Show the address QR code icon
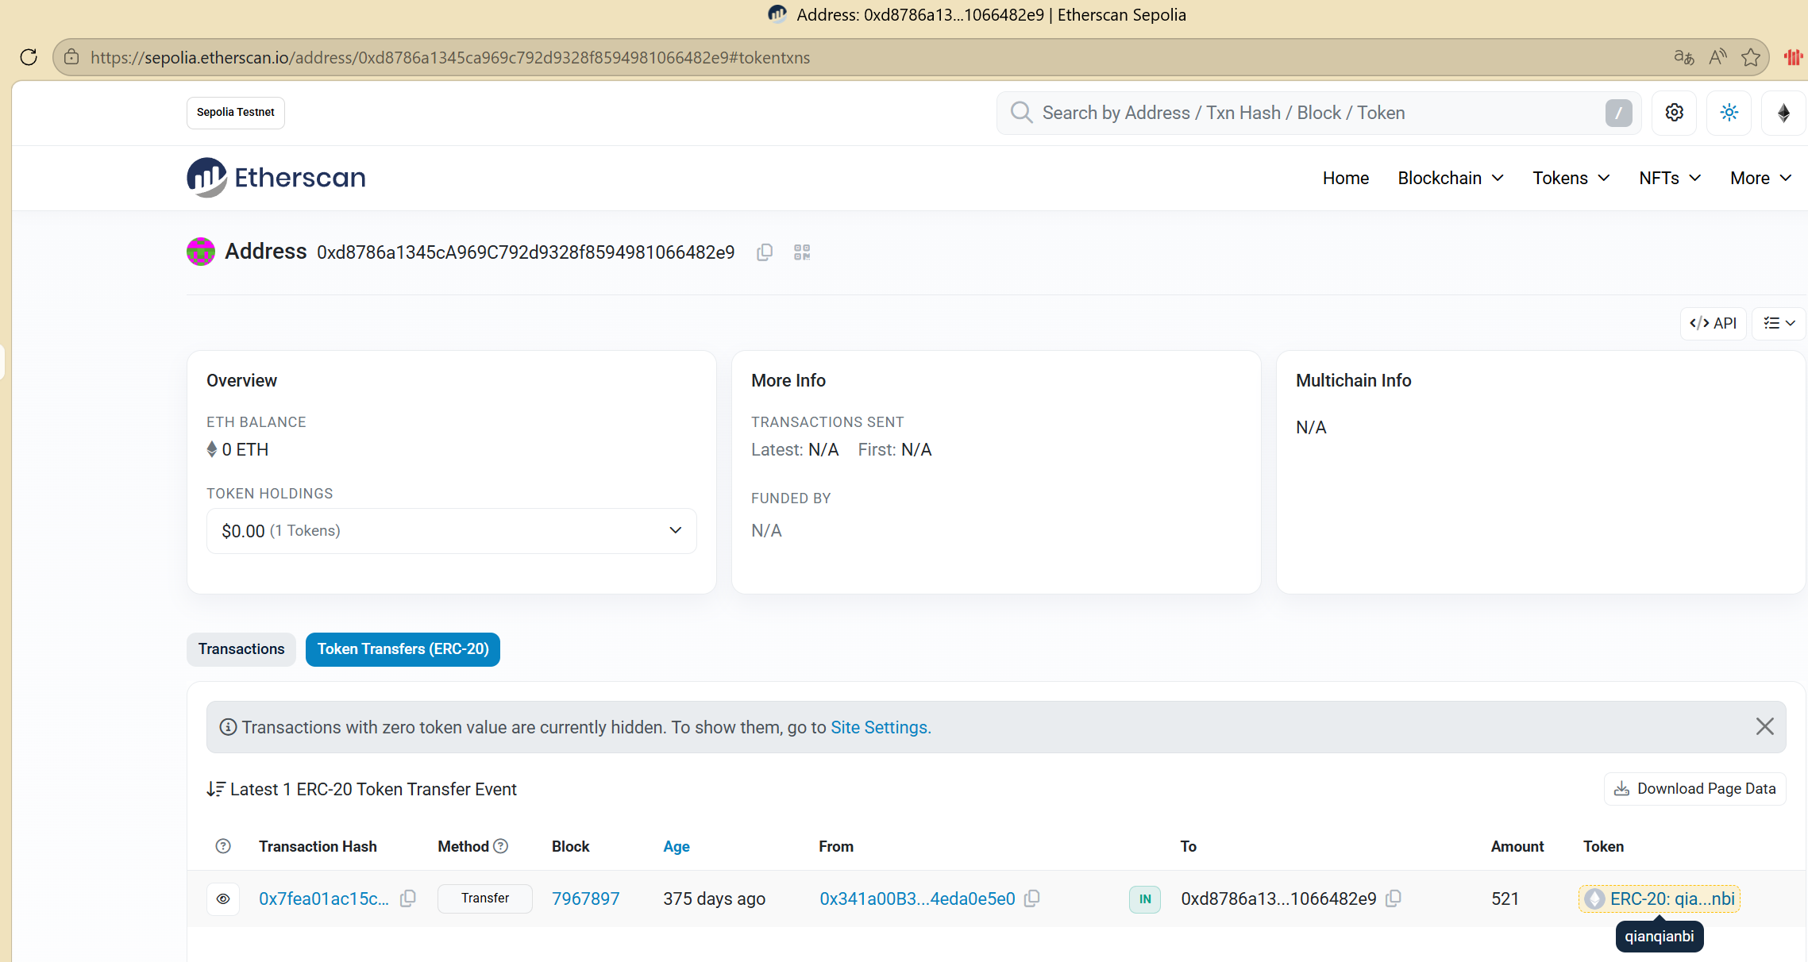 pyautogui.click(x=802, y=252)
